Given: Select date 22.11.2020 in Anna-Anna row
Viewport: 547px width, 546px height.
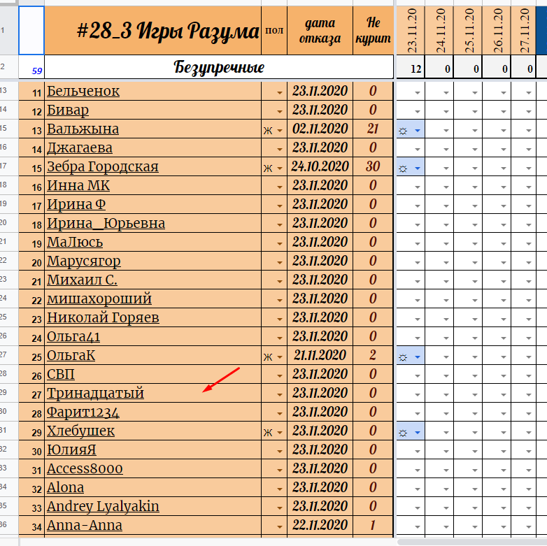Looking at the screenshot, I should point(320,526).
